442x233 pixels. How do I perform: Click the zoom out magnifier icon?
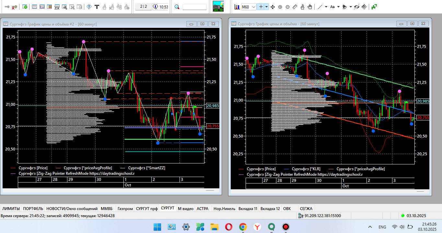click(287, 7)
